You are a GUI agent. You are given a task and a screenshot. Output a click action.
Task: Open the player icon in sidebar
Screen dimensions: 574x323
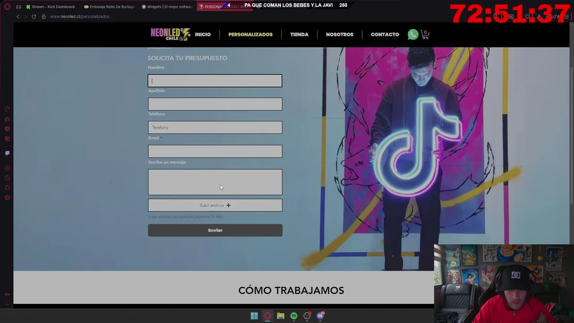tap(7, 168)
